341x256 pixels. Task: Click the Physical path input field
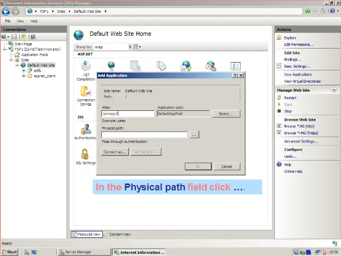(x=144, y=135)
